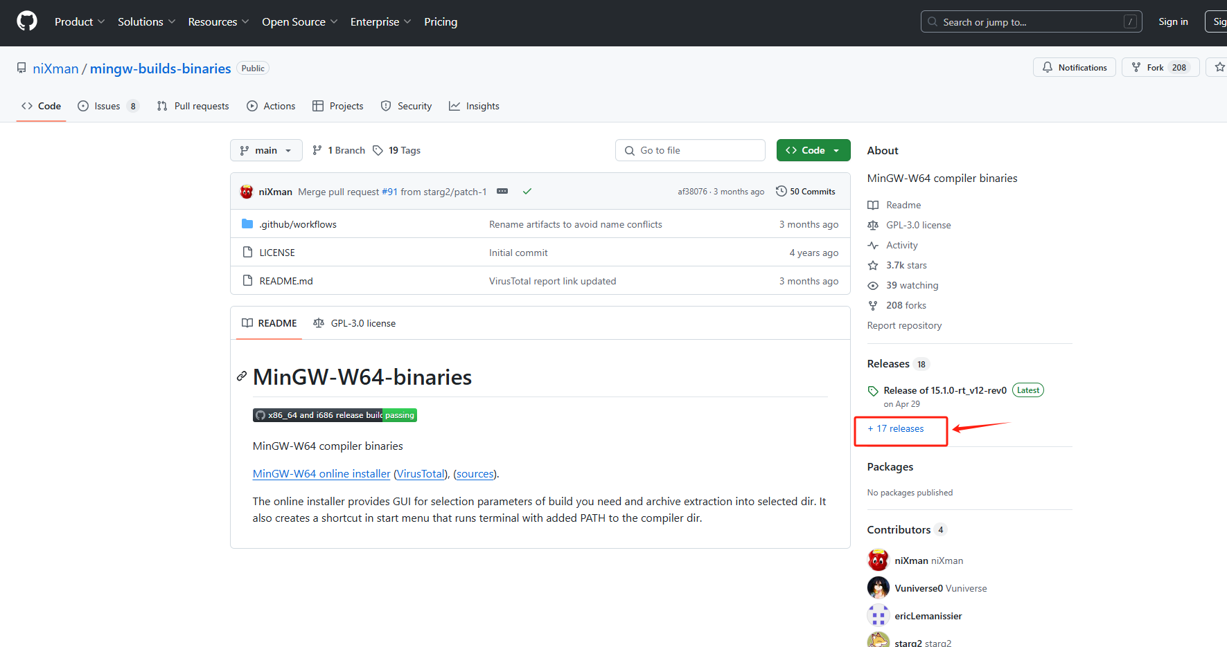This screenshot has height=647, width=1227.
Task: Open the green Code dropdown button
Action: tap(813, 150)
